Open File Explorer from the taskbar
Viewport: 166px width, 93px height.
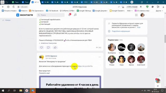point(21,91)
